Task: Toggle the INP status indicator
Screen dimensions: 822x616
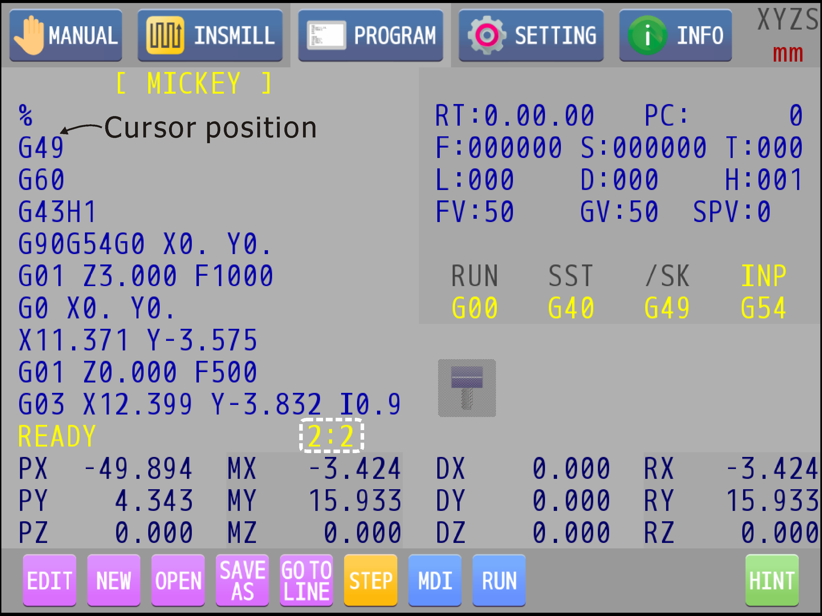Action: (763, 276)
